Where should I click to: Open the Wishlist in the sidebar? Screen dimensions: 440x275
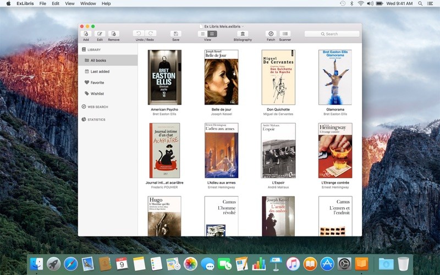[97, 94]
